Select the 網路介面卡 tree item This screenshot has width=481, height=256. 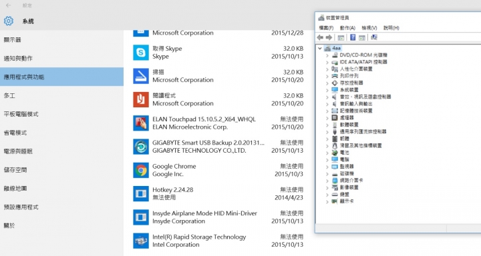click(351, 181)
